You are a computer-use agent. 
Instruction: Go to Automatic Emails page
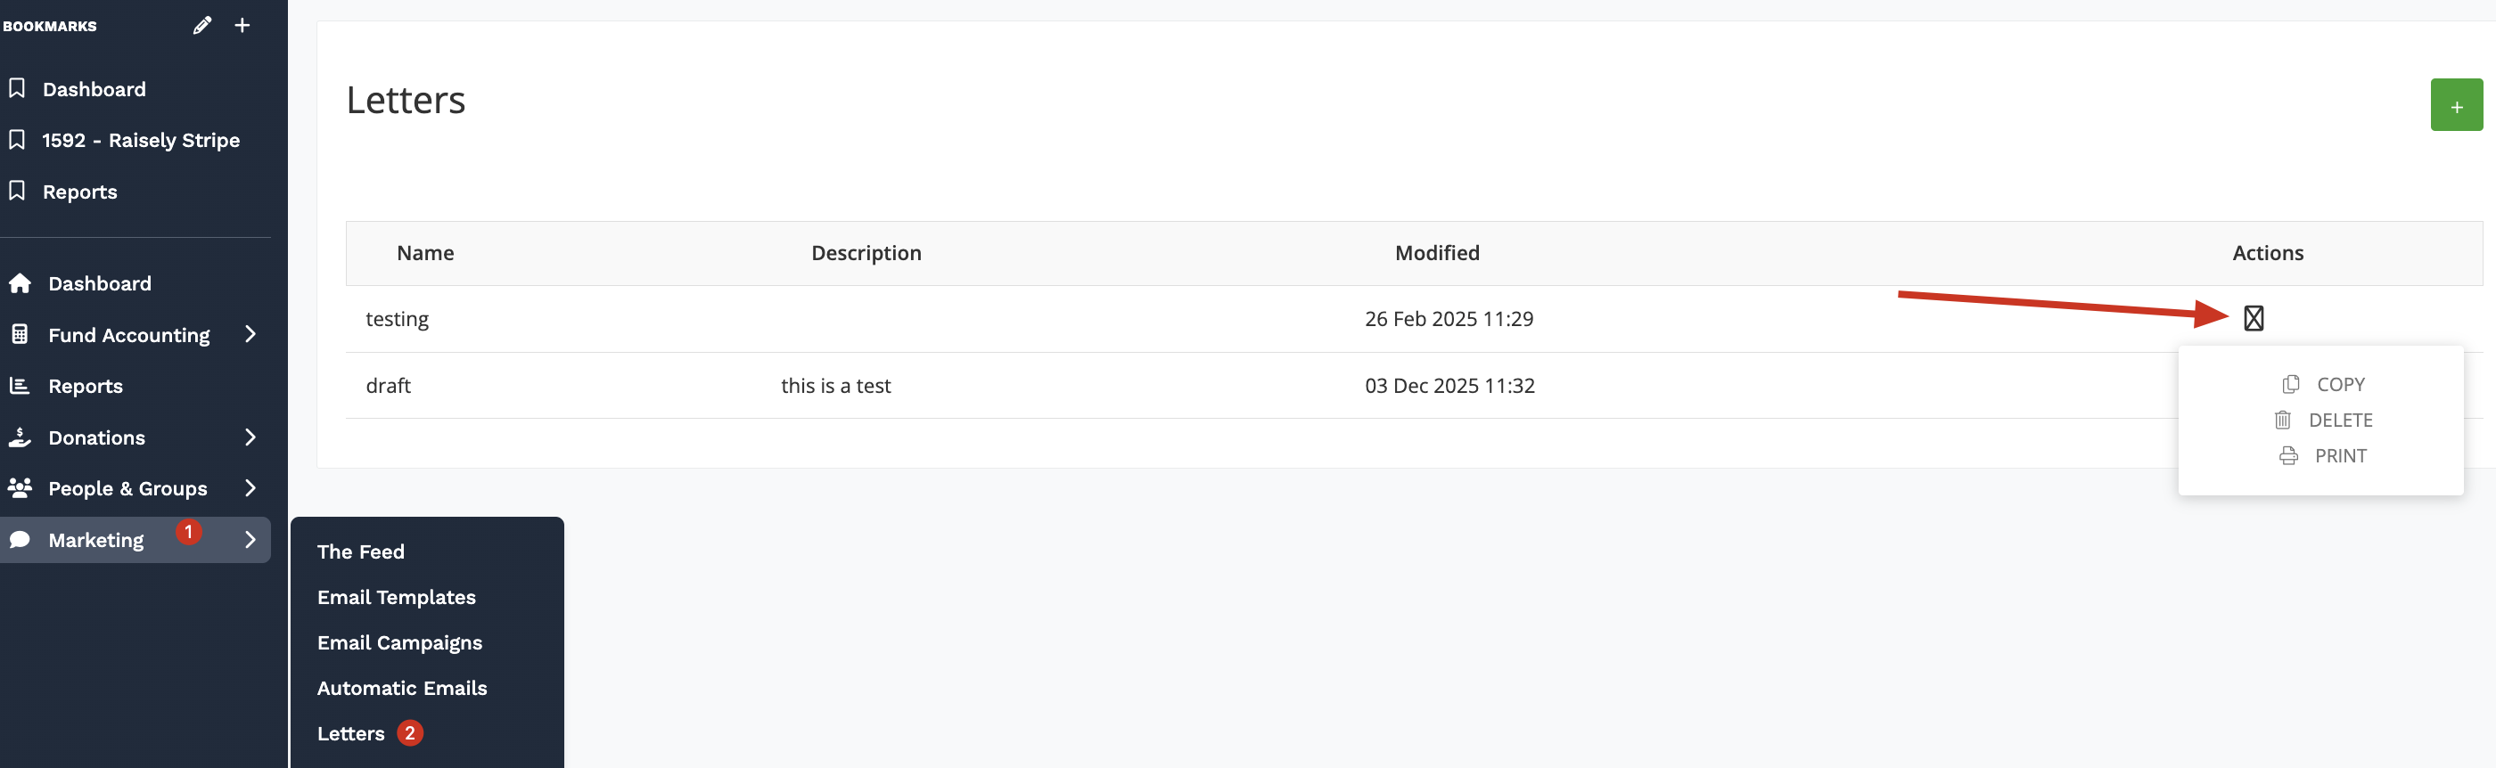[401, 689]
